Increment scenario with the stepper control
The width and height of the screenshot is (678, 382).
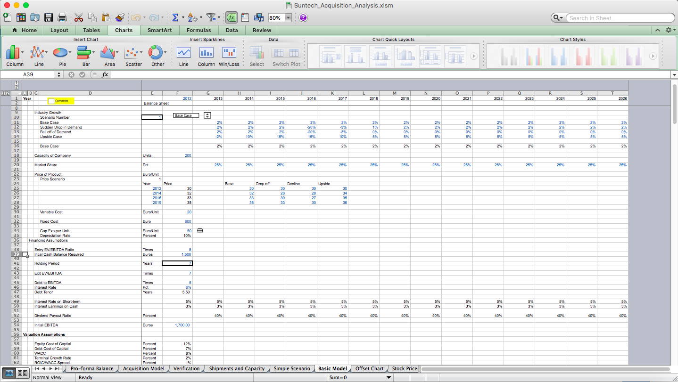[207, 115]
